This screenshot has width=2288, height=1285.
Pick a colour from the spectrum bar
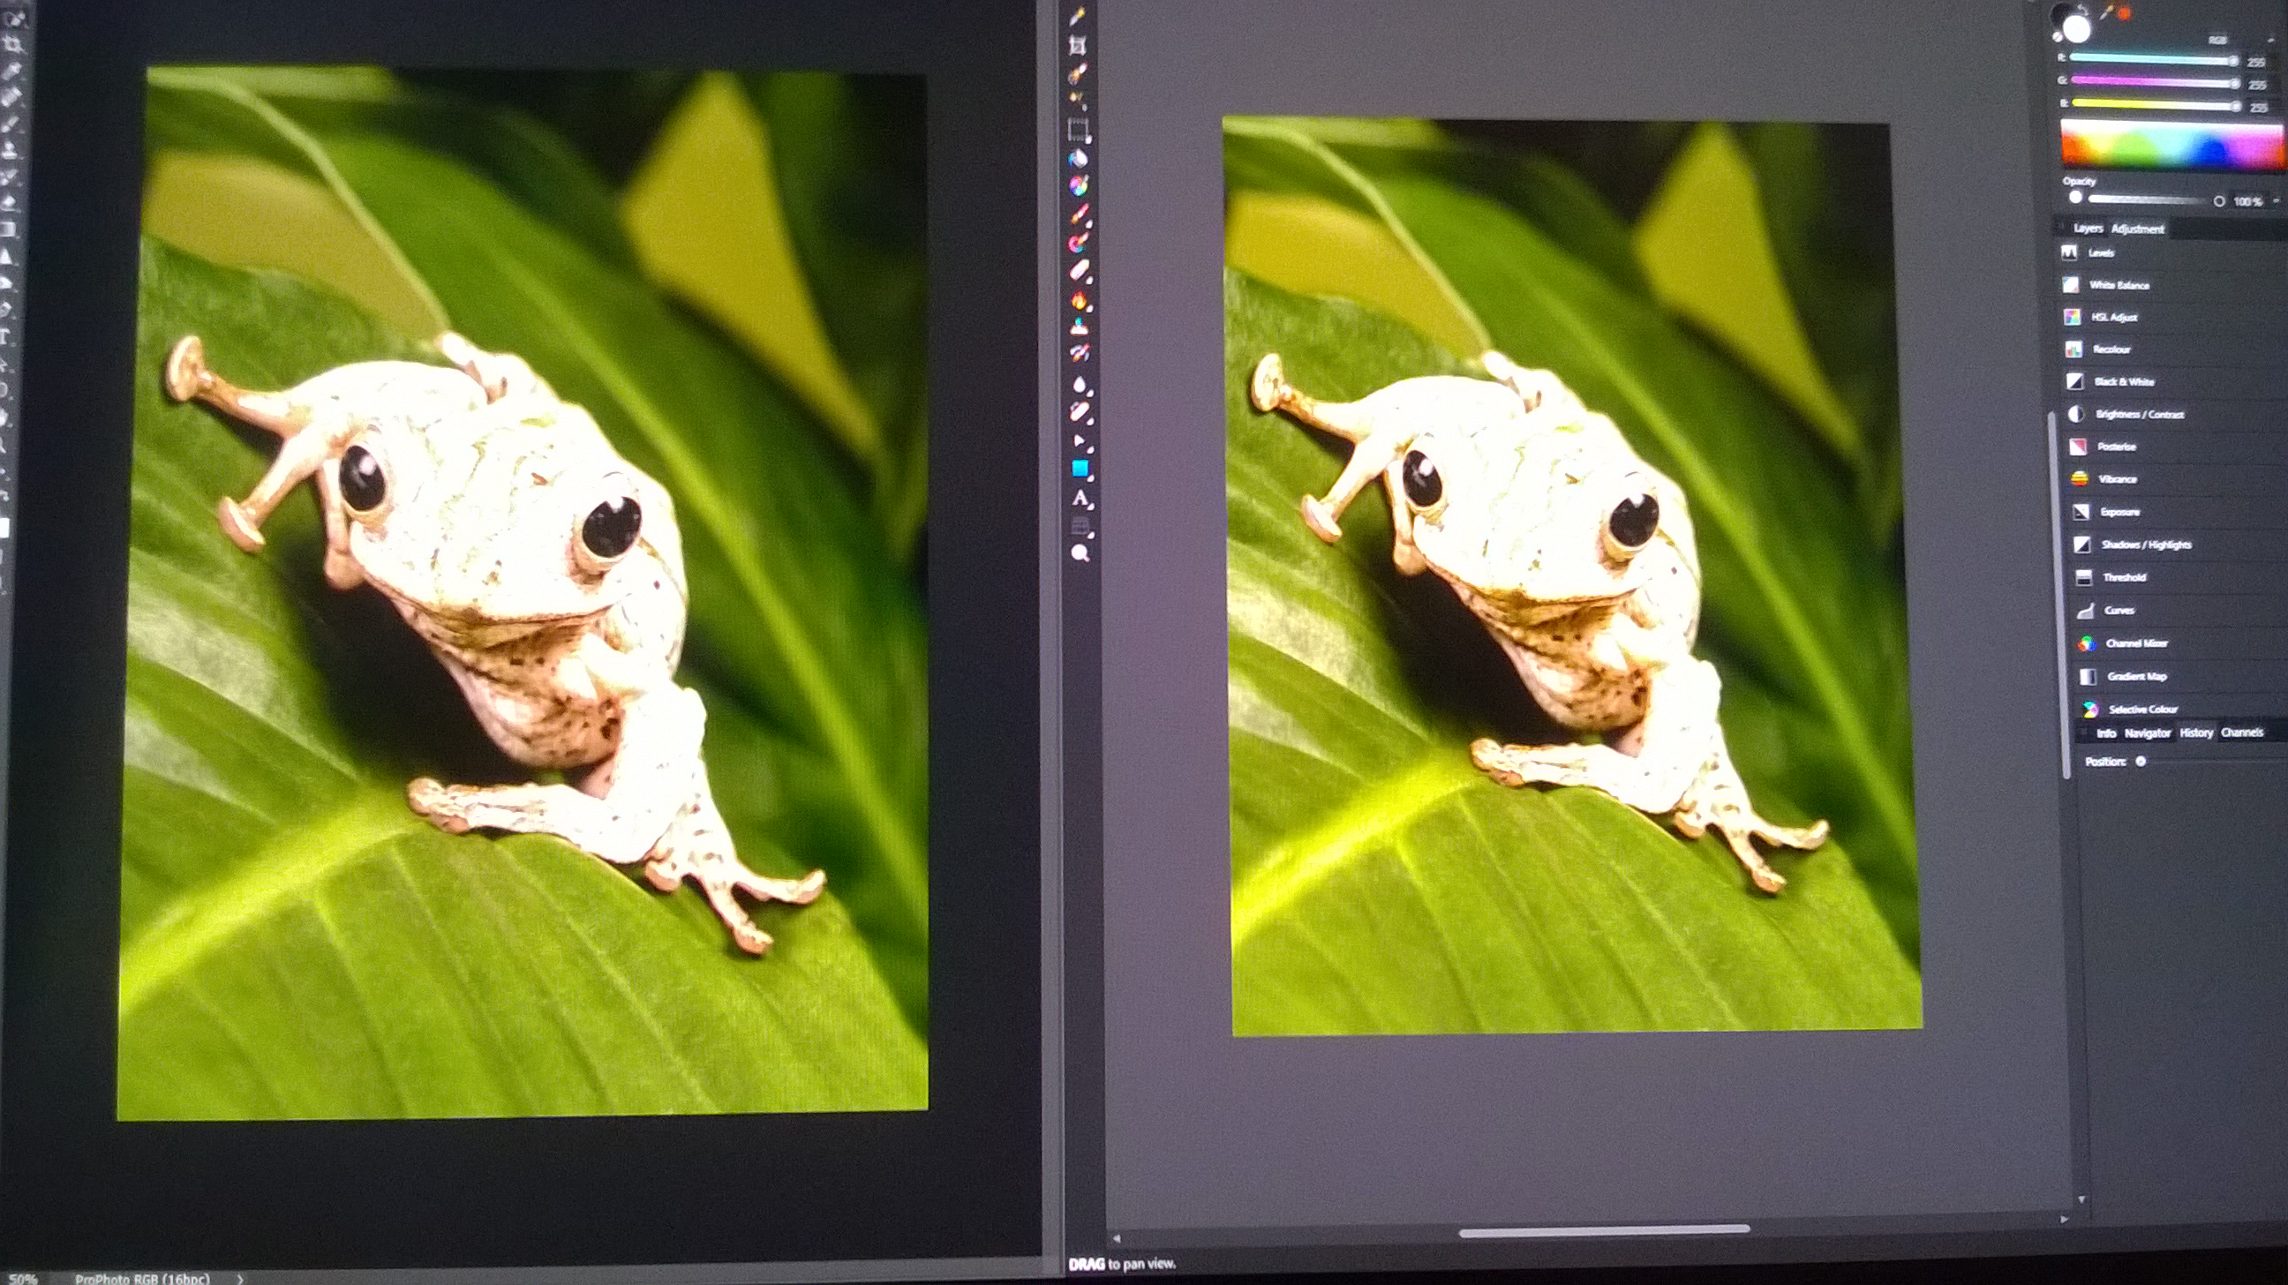click(2171, 143)
